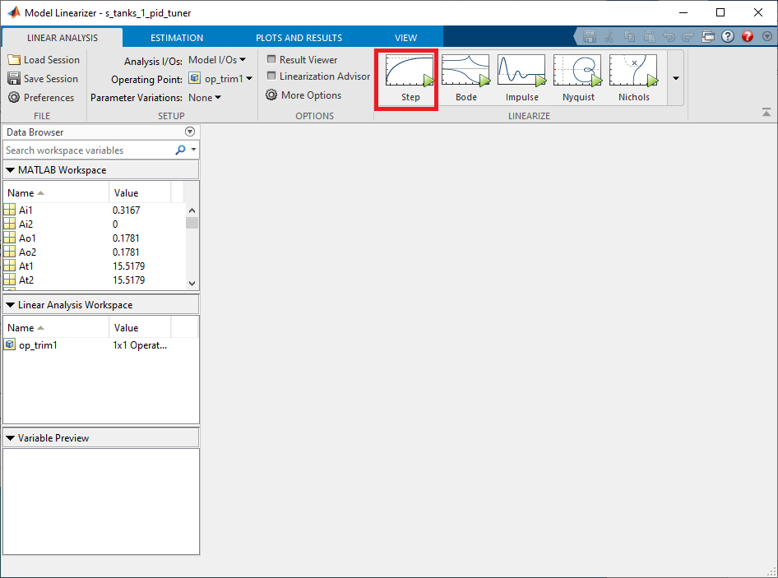Open the Analysis I/Os dropdown
The width and height of the screenshot is (778, 578).
tap(217, 60)
